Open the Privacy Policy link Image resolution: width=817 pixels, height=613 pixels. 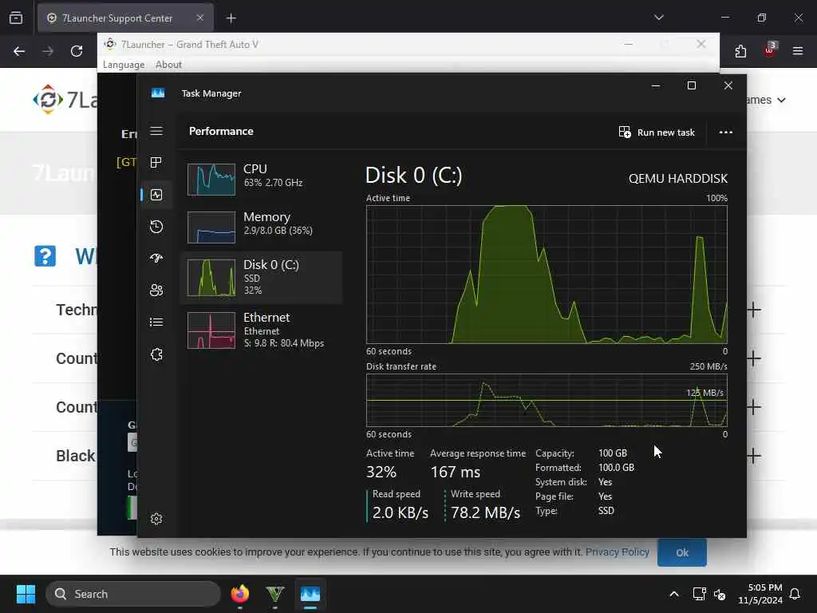tap(618, 552)
